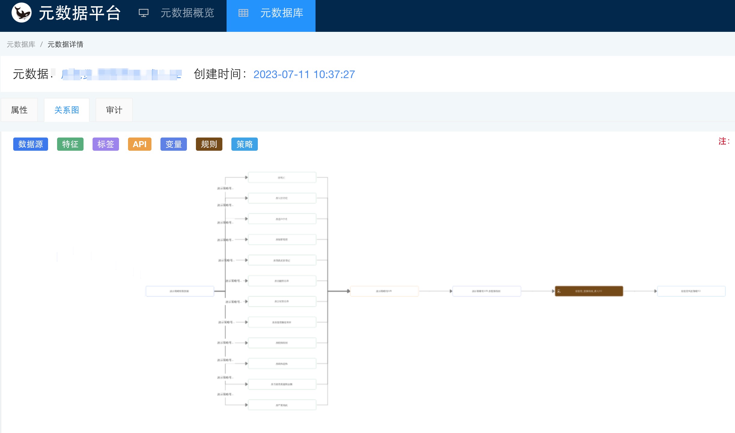Click the purple 标签 legend tag
This screenshot has height=433, width=735.
pos(106,144)
